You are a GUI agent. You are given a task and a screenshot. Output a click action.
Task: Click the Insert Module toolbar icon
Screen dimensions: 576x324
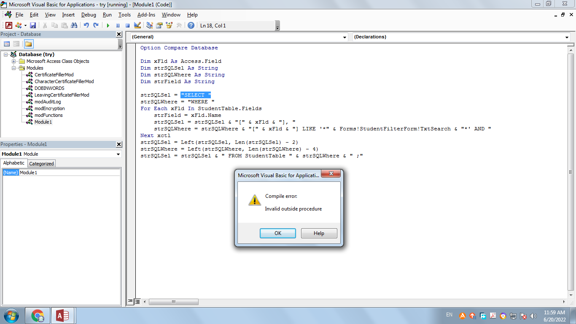point(19,25)
